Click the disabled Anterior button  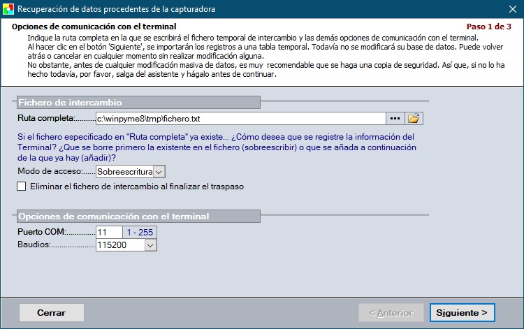[391, 313]
